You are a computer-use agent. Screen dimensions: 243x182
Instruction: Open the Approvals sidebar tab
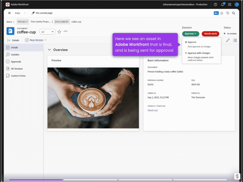coord(24,62)
